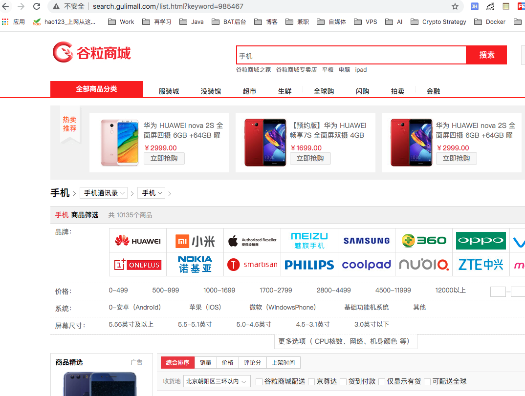
Task: Click the 谷粒商城 home logo
Action: tap(92, 53)
